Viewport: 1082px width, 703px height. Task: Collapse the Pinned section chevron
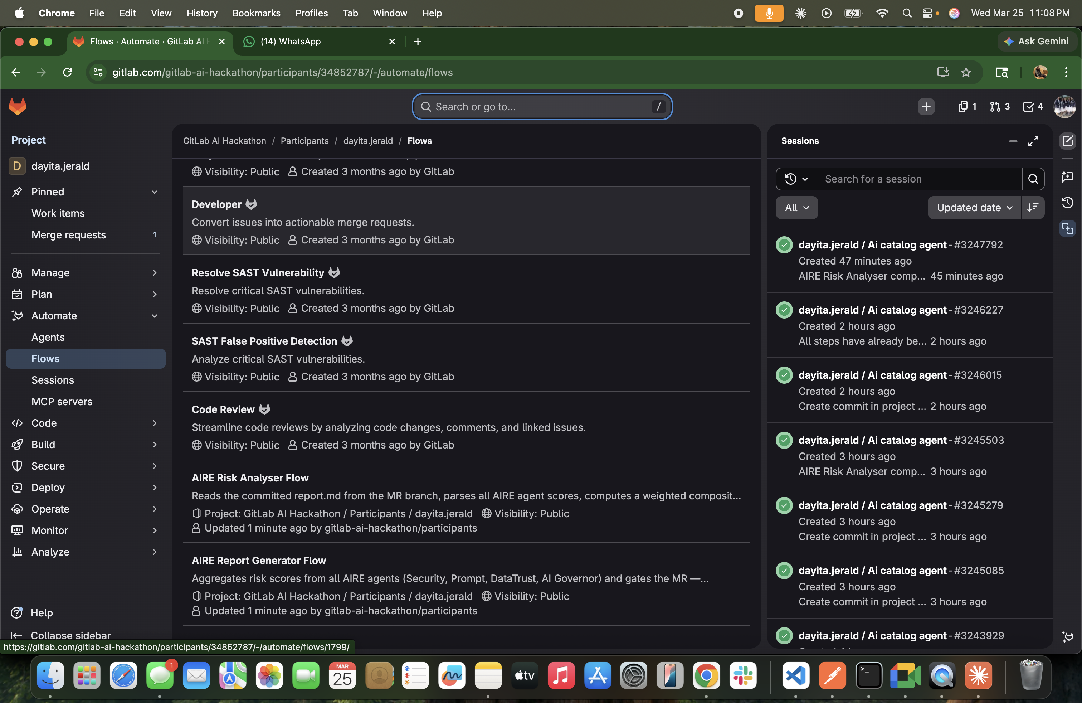click(x=155, y=192)
